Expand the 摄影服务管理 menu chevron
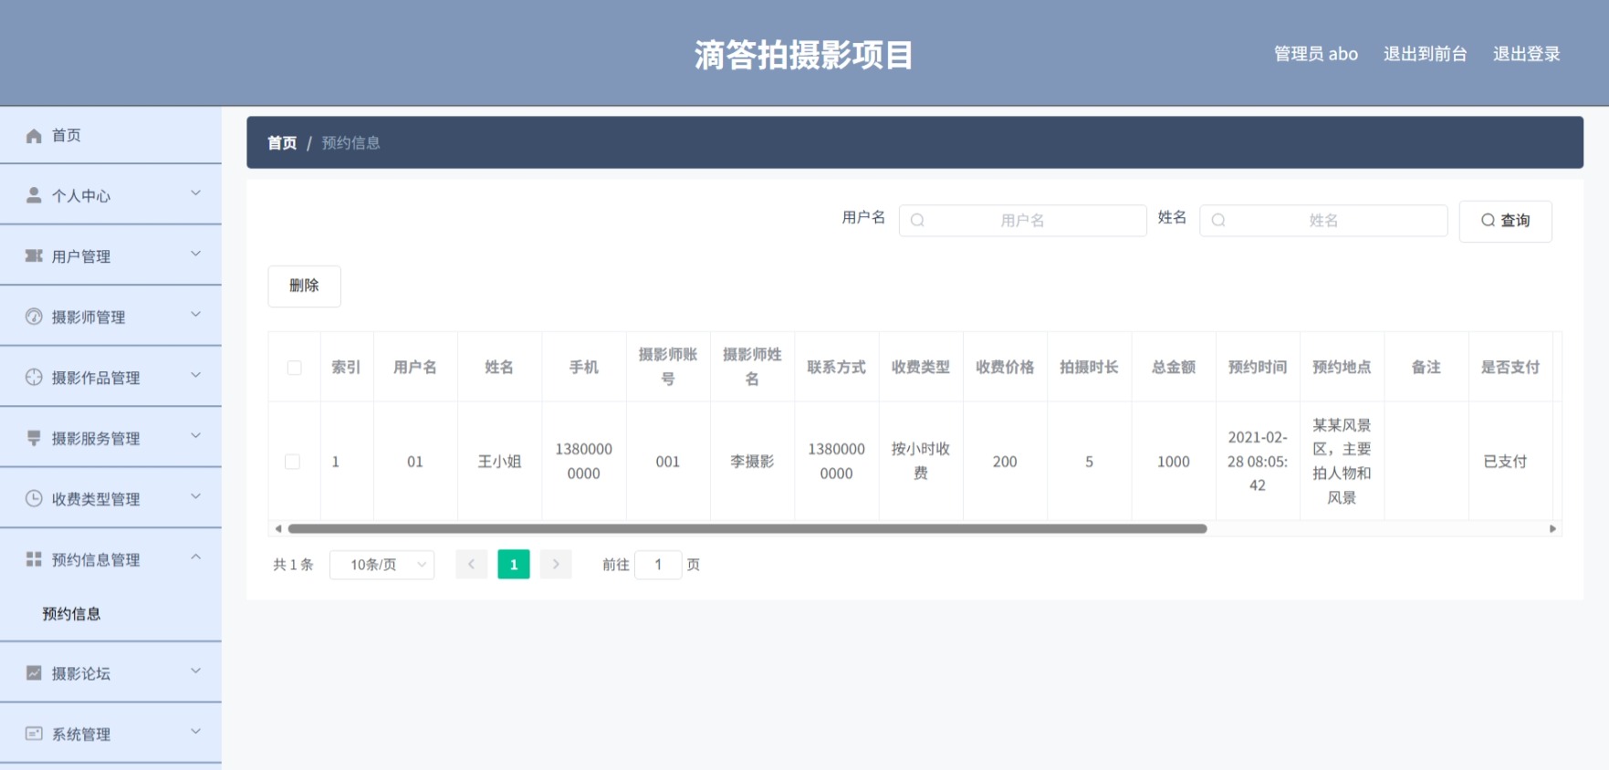The image size is (1609, 770). coord(195,436)
